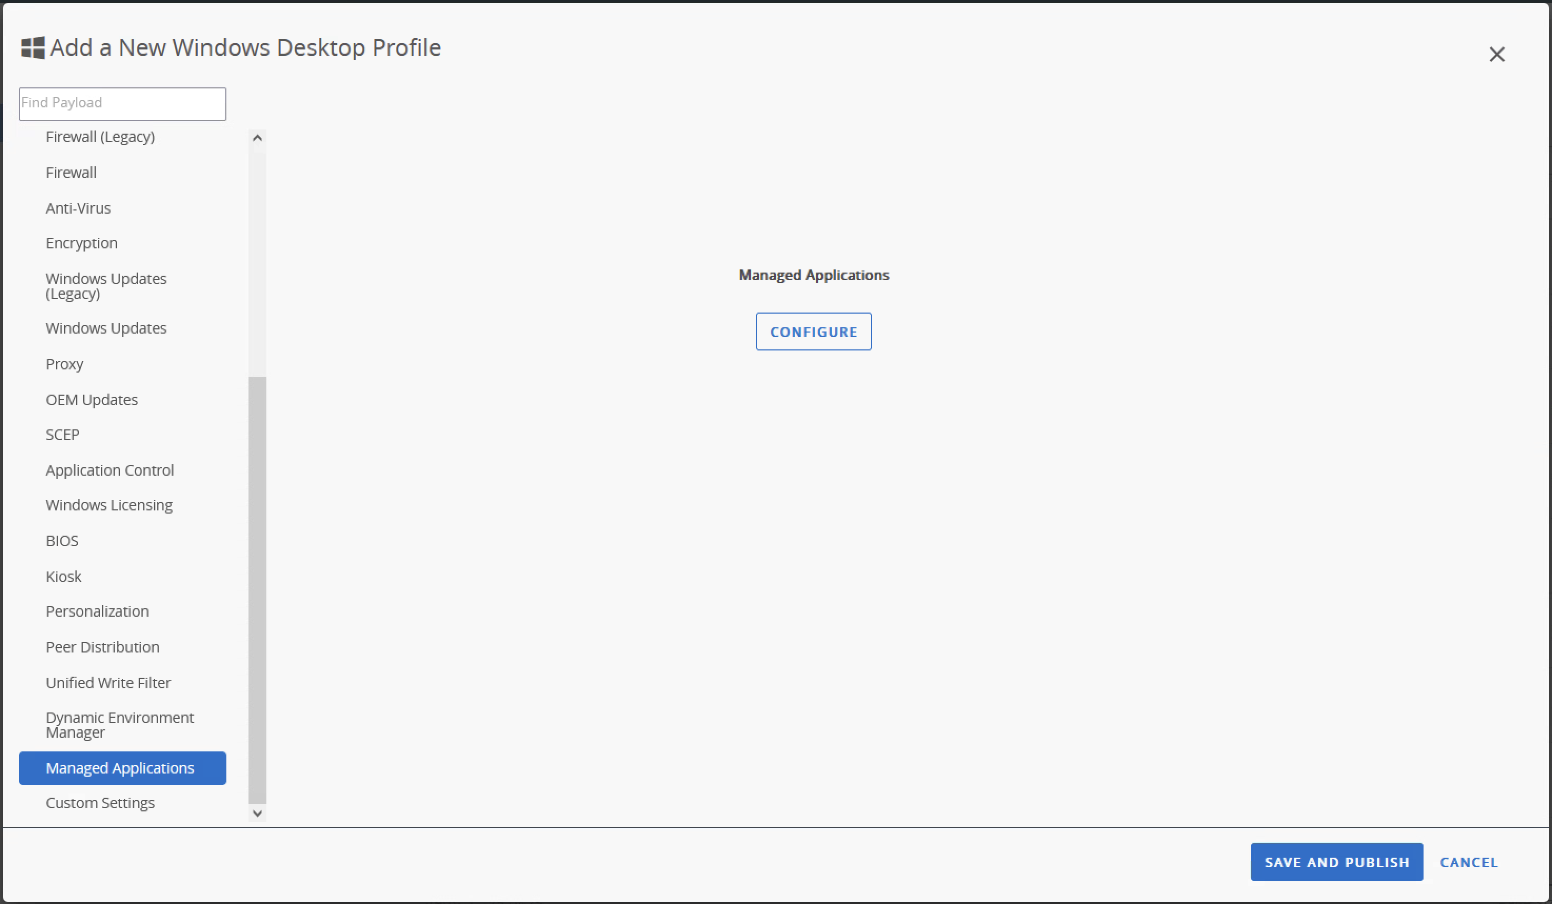Open Application Control settings
Image resolution: width=1552 pixels, height=904 pixels.
pyautogui.click(x=110, y=470)
